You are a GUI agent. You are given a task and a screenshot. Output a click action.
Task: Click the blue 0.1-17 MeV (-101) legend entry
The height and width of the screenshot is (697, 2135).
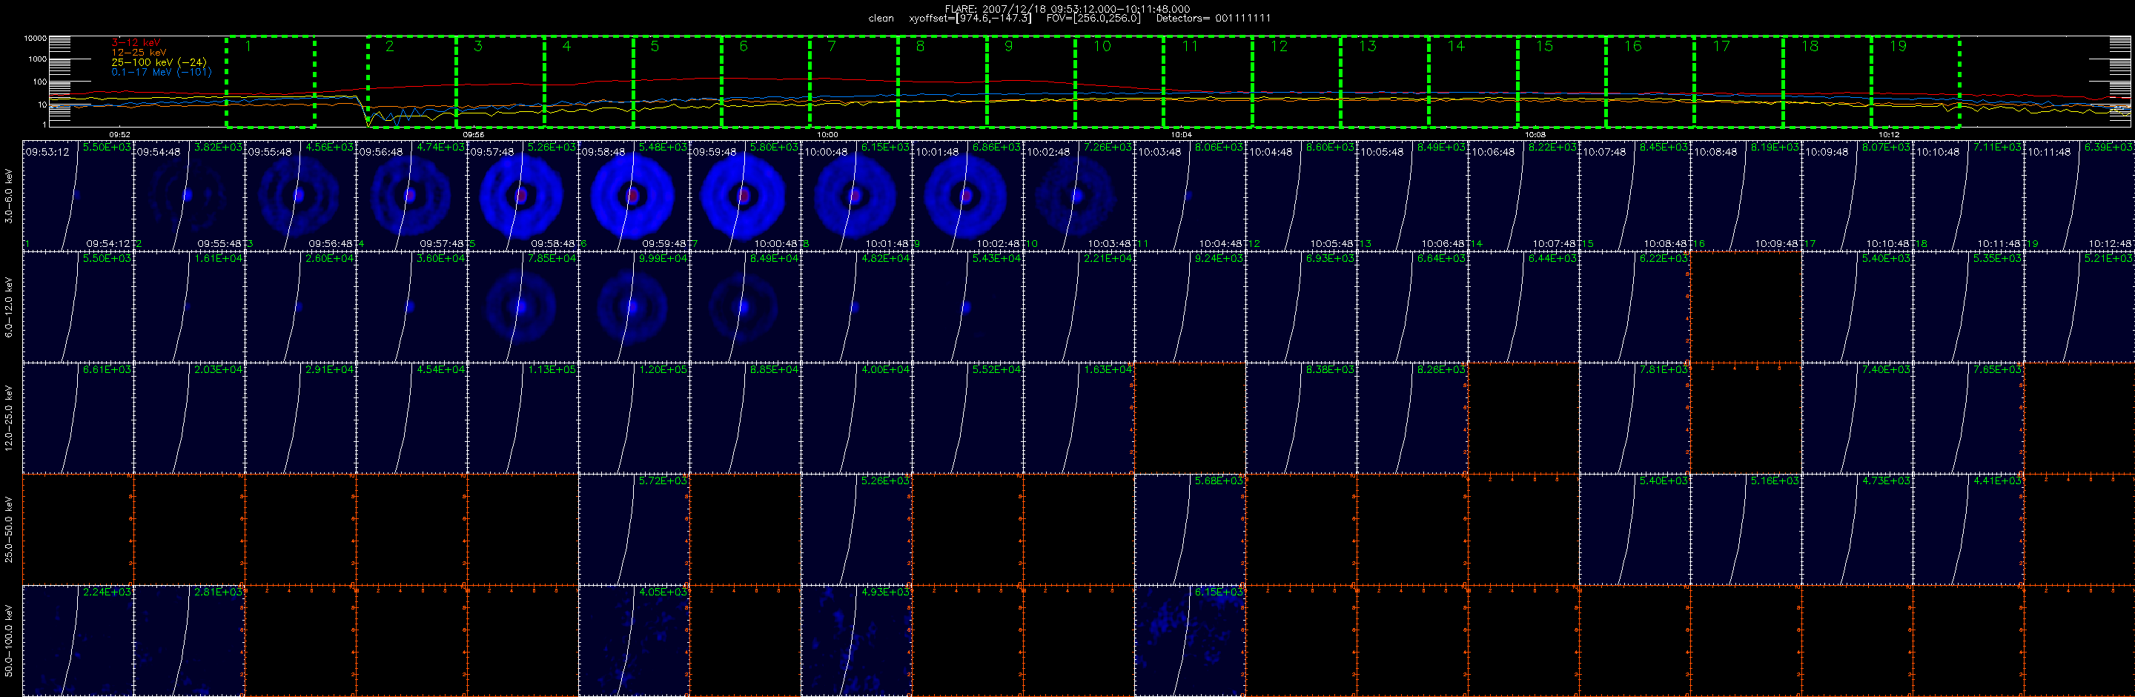[162, 72]
